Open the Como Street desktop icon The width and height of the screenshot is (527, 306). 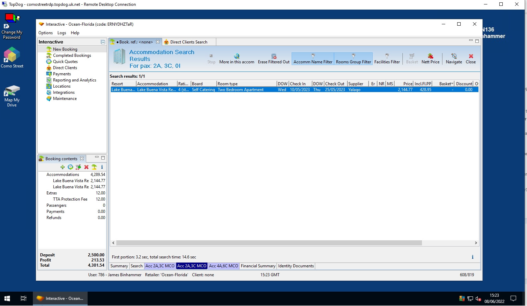(x=12, y=58)
